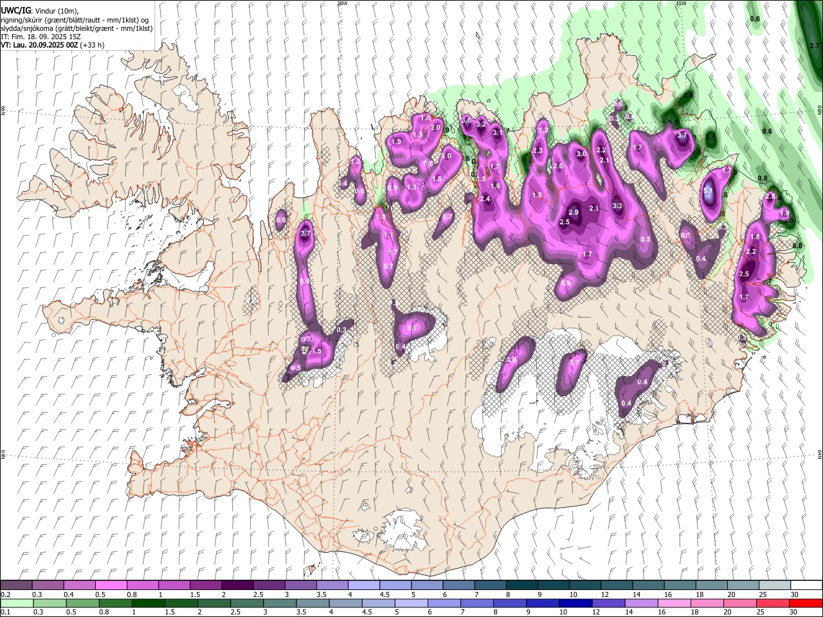Viewport: 823px width, 617px height.
Task: Click the bright pink swatch above snow label 0.5
Action: click(111, 585)
